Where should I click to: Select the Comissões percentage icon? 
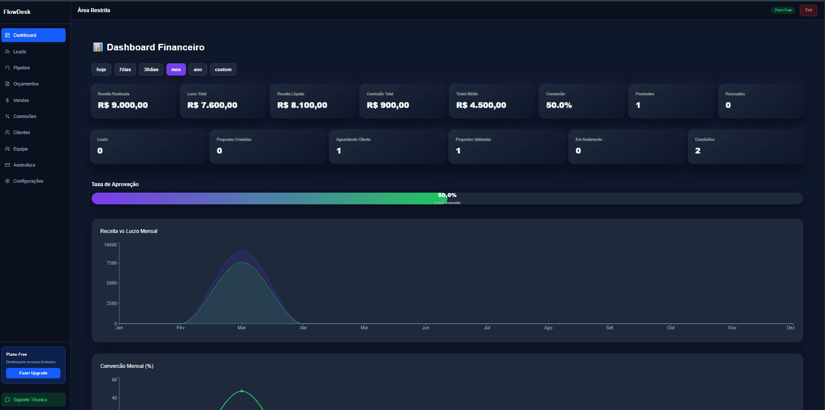(x=7, y=116)
